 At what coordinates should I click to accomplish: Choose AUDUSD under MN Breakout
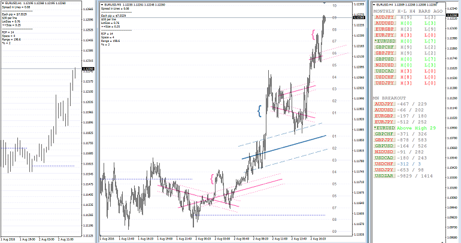point(384,110)
